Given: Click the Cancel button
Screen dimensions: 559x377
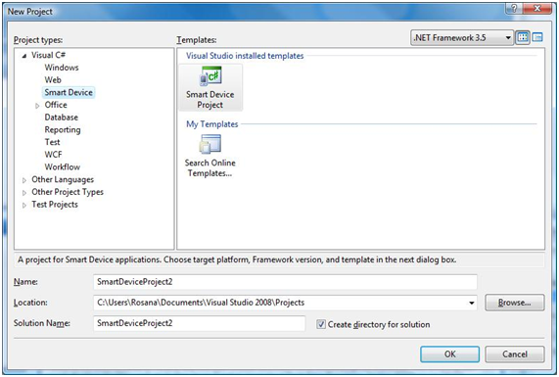Looking at the screenshot, I should (514, 354).
